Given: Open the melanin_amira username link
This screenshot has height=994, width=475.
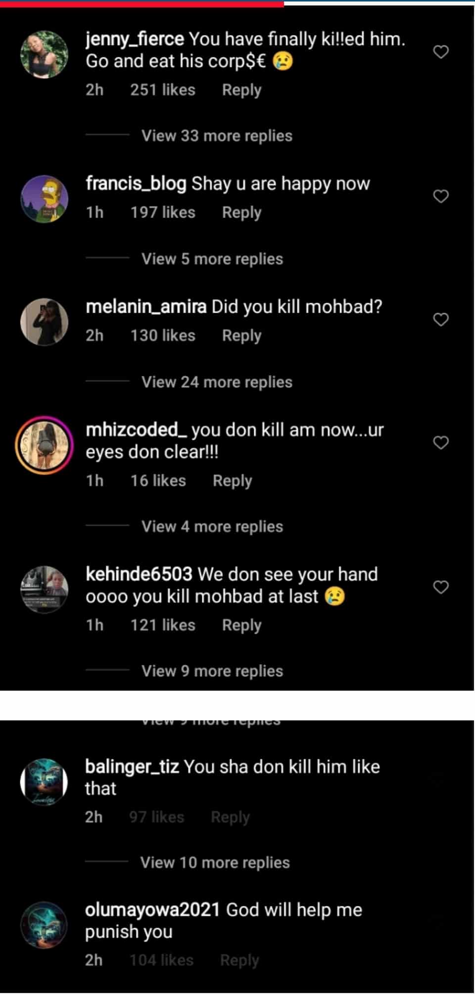Looking at the screenshot, I should [x=146, y=307].
